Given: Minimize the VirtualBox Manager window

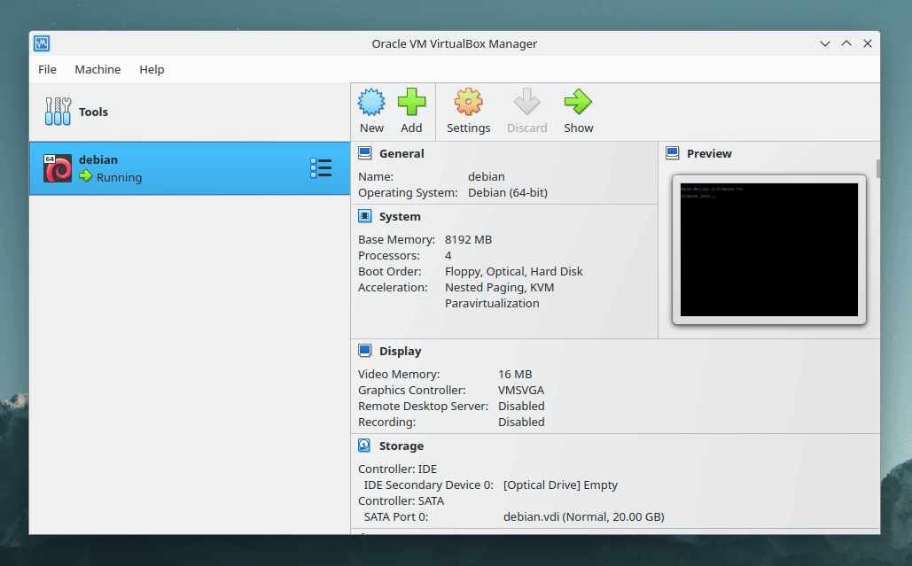Looking at the screenshot, I should click(825, 43).
